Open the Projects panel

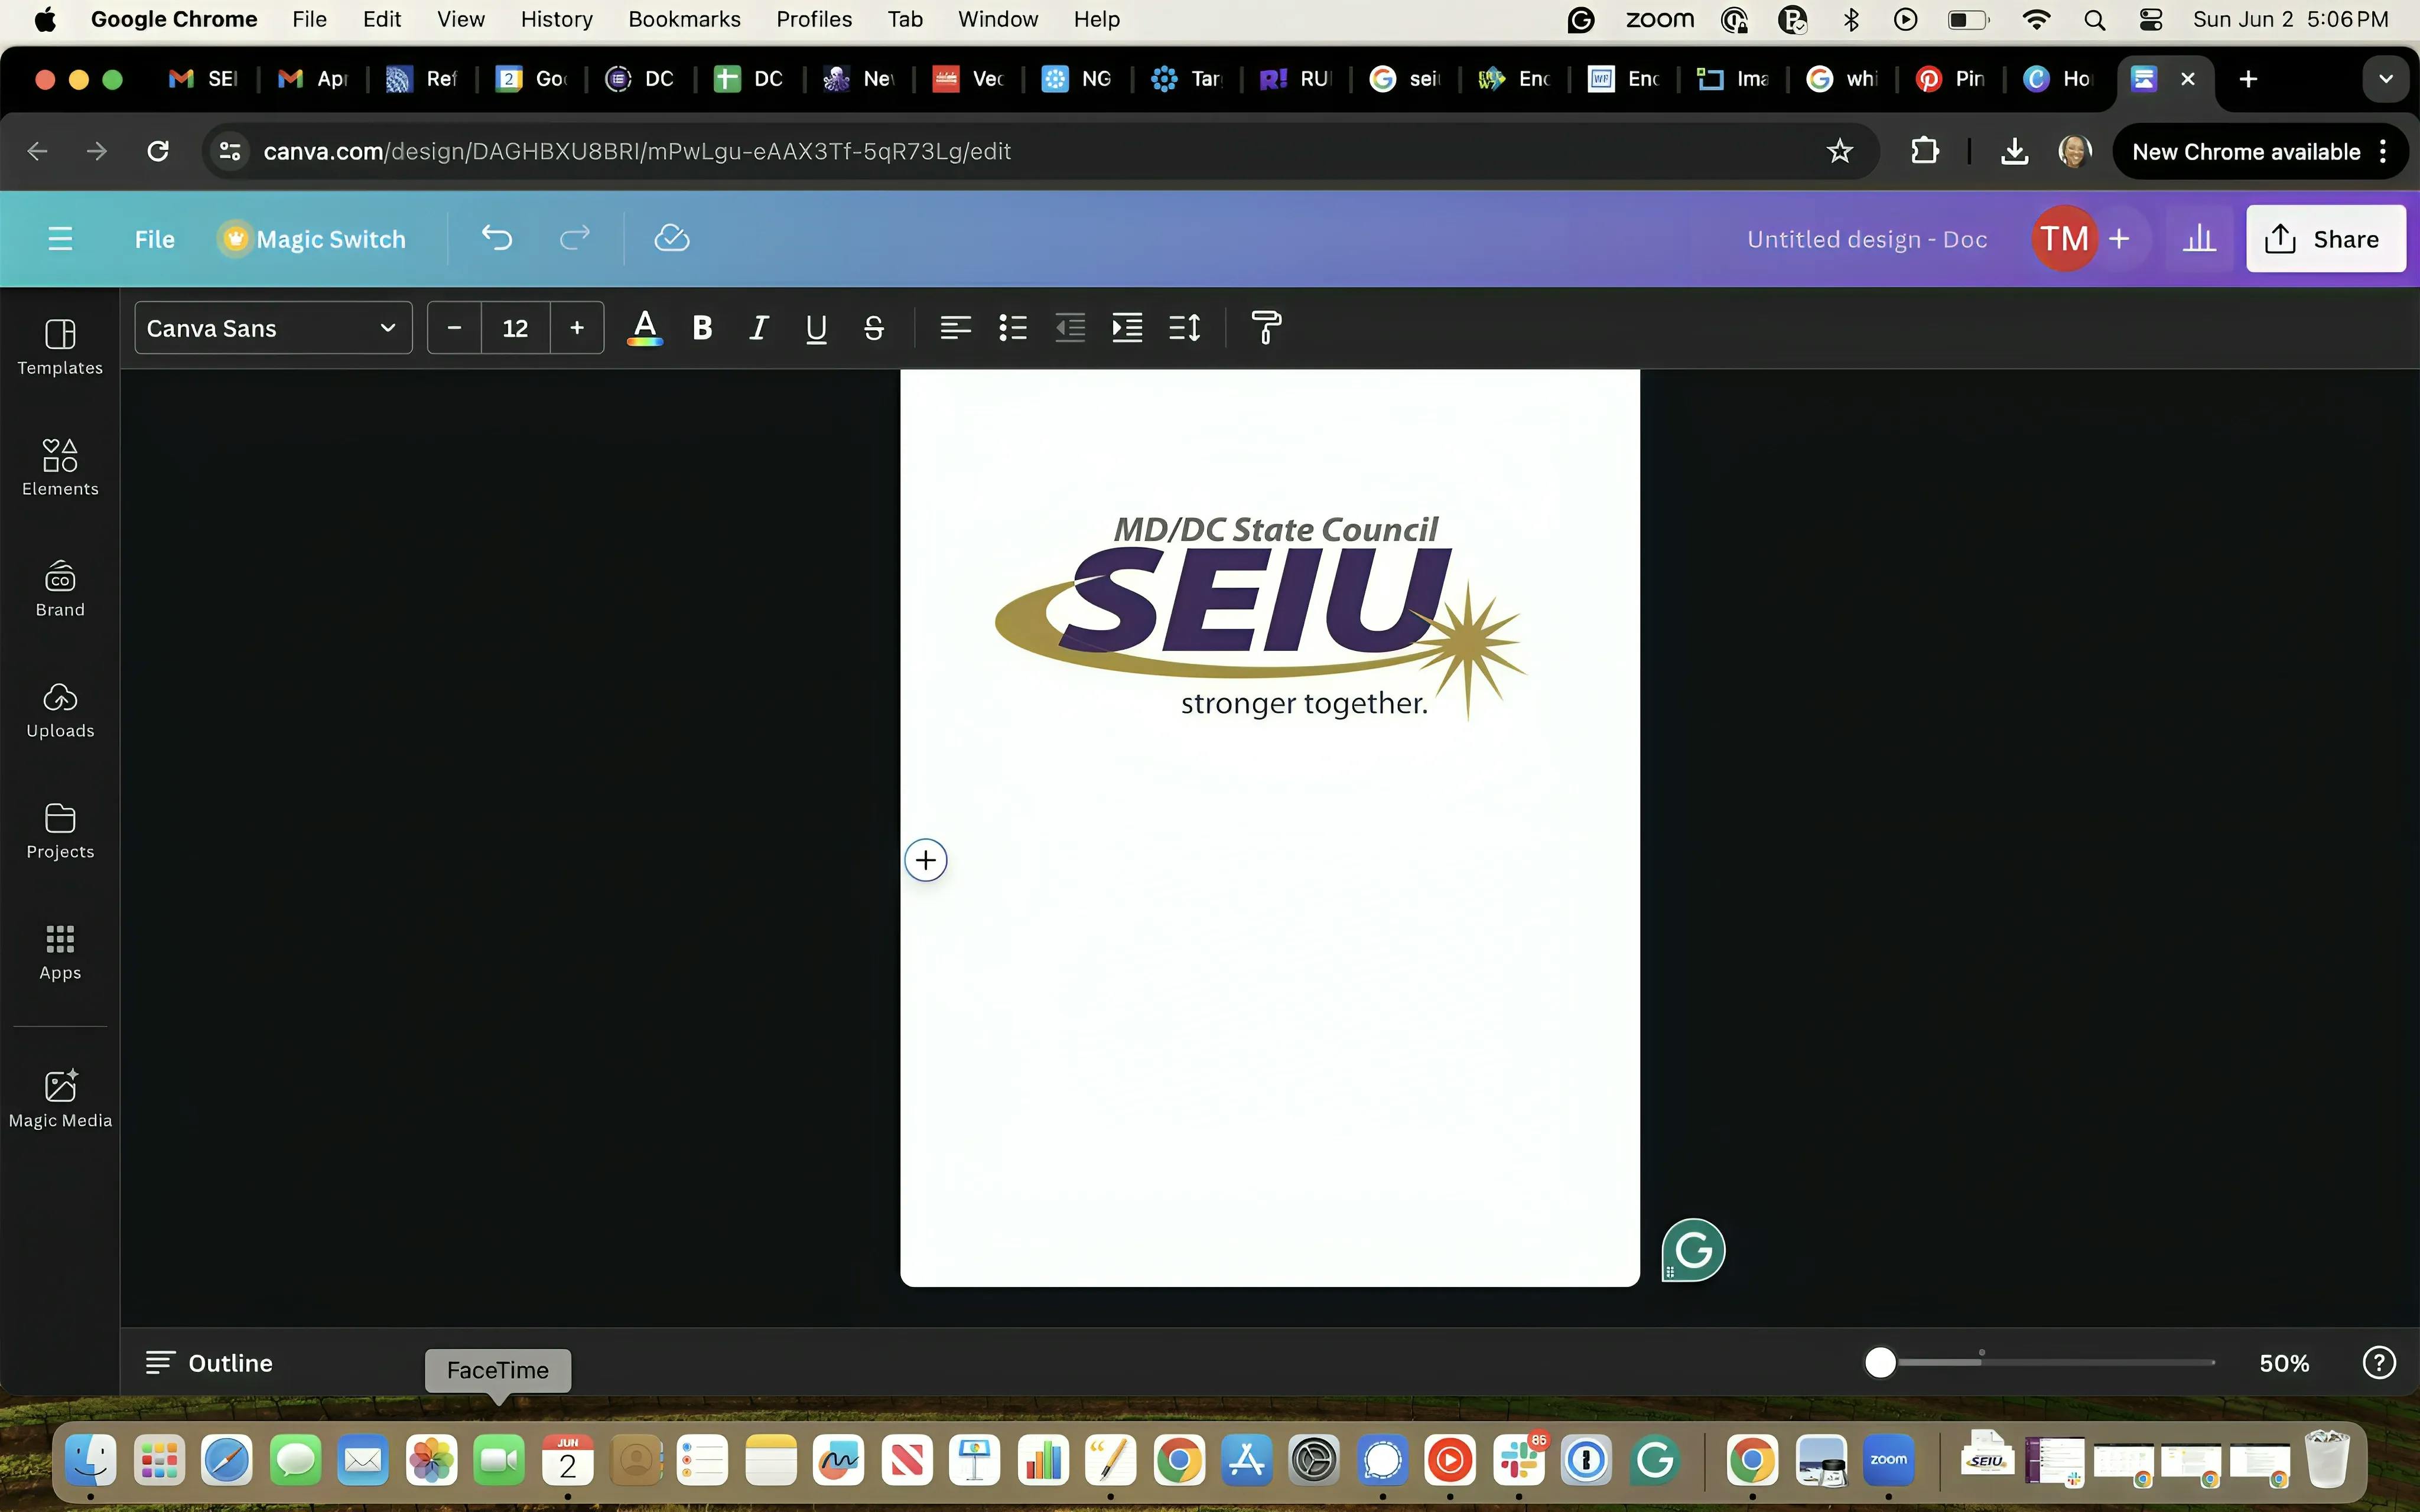click(60, 831)
